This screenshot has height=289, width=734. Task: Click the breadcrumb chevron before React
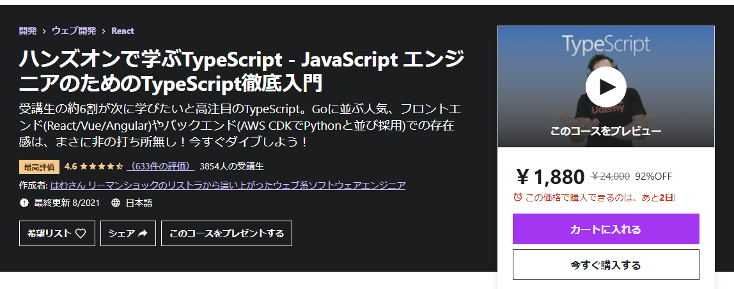[104, 31]
